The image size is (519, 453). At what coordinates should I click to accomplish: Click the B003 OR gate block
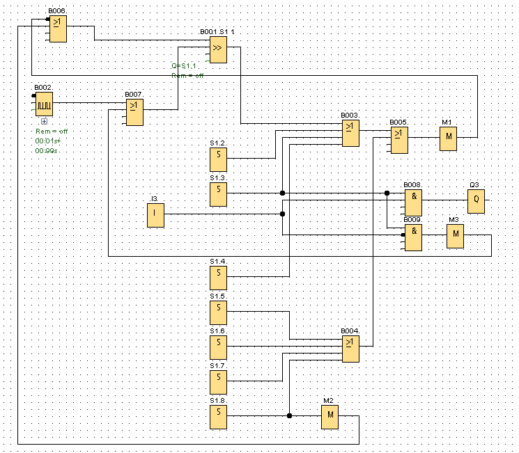point(350,133)
